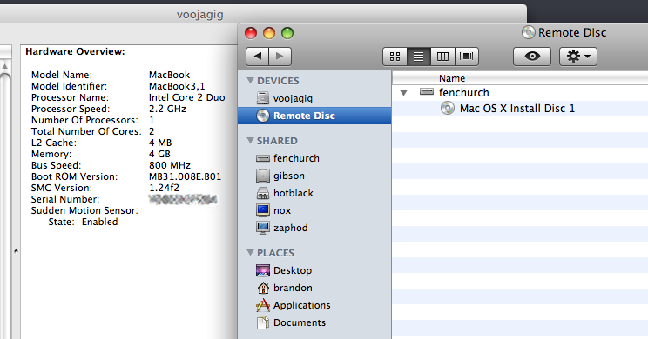Switch Finder to Cover Flow view
The height and width of the screenshot is (339, 648).
tap(467, 56)
